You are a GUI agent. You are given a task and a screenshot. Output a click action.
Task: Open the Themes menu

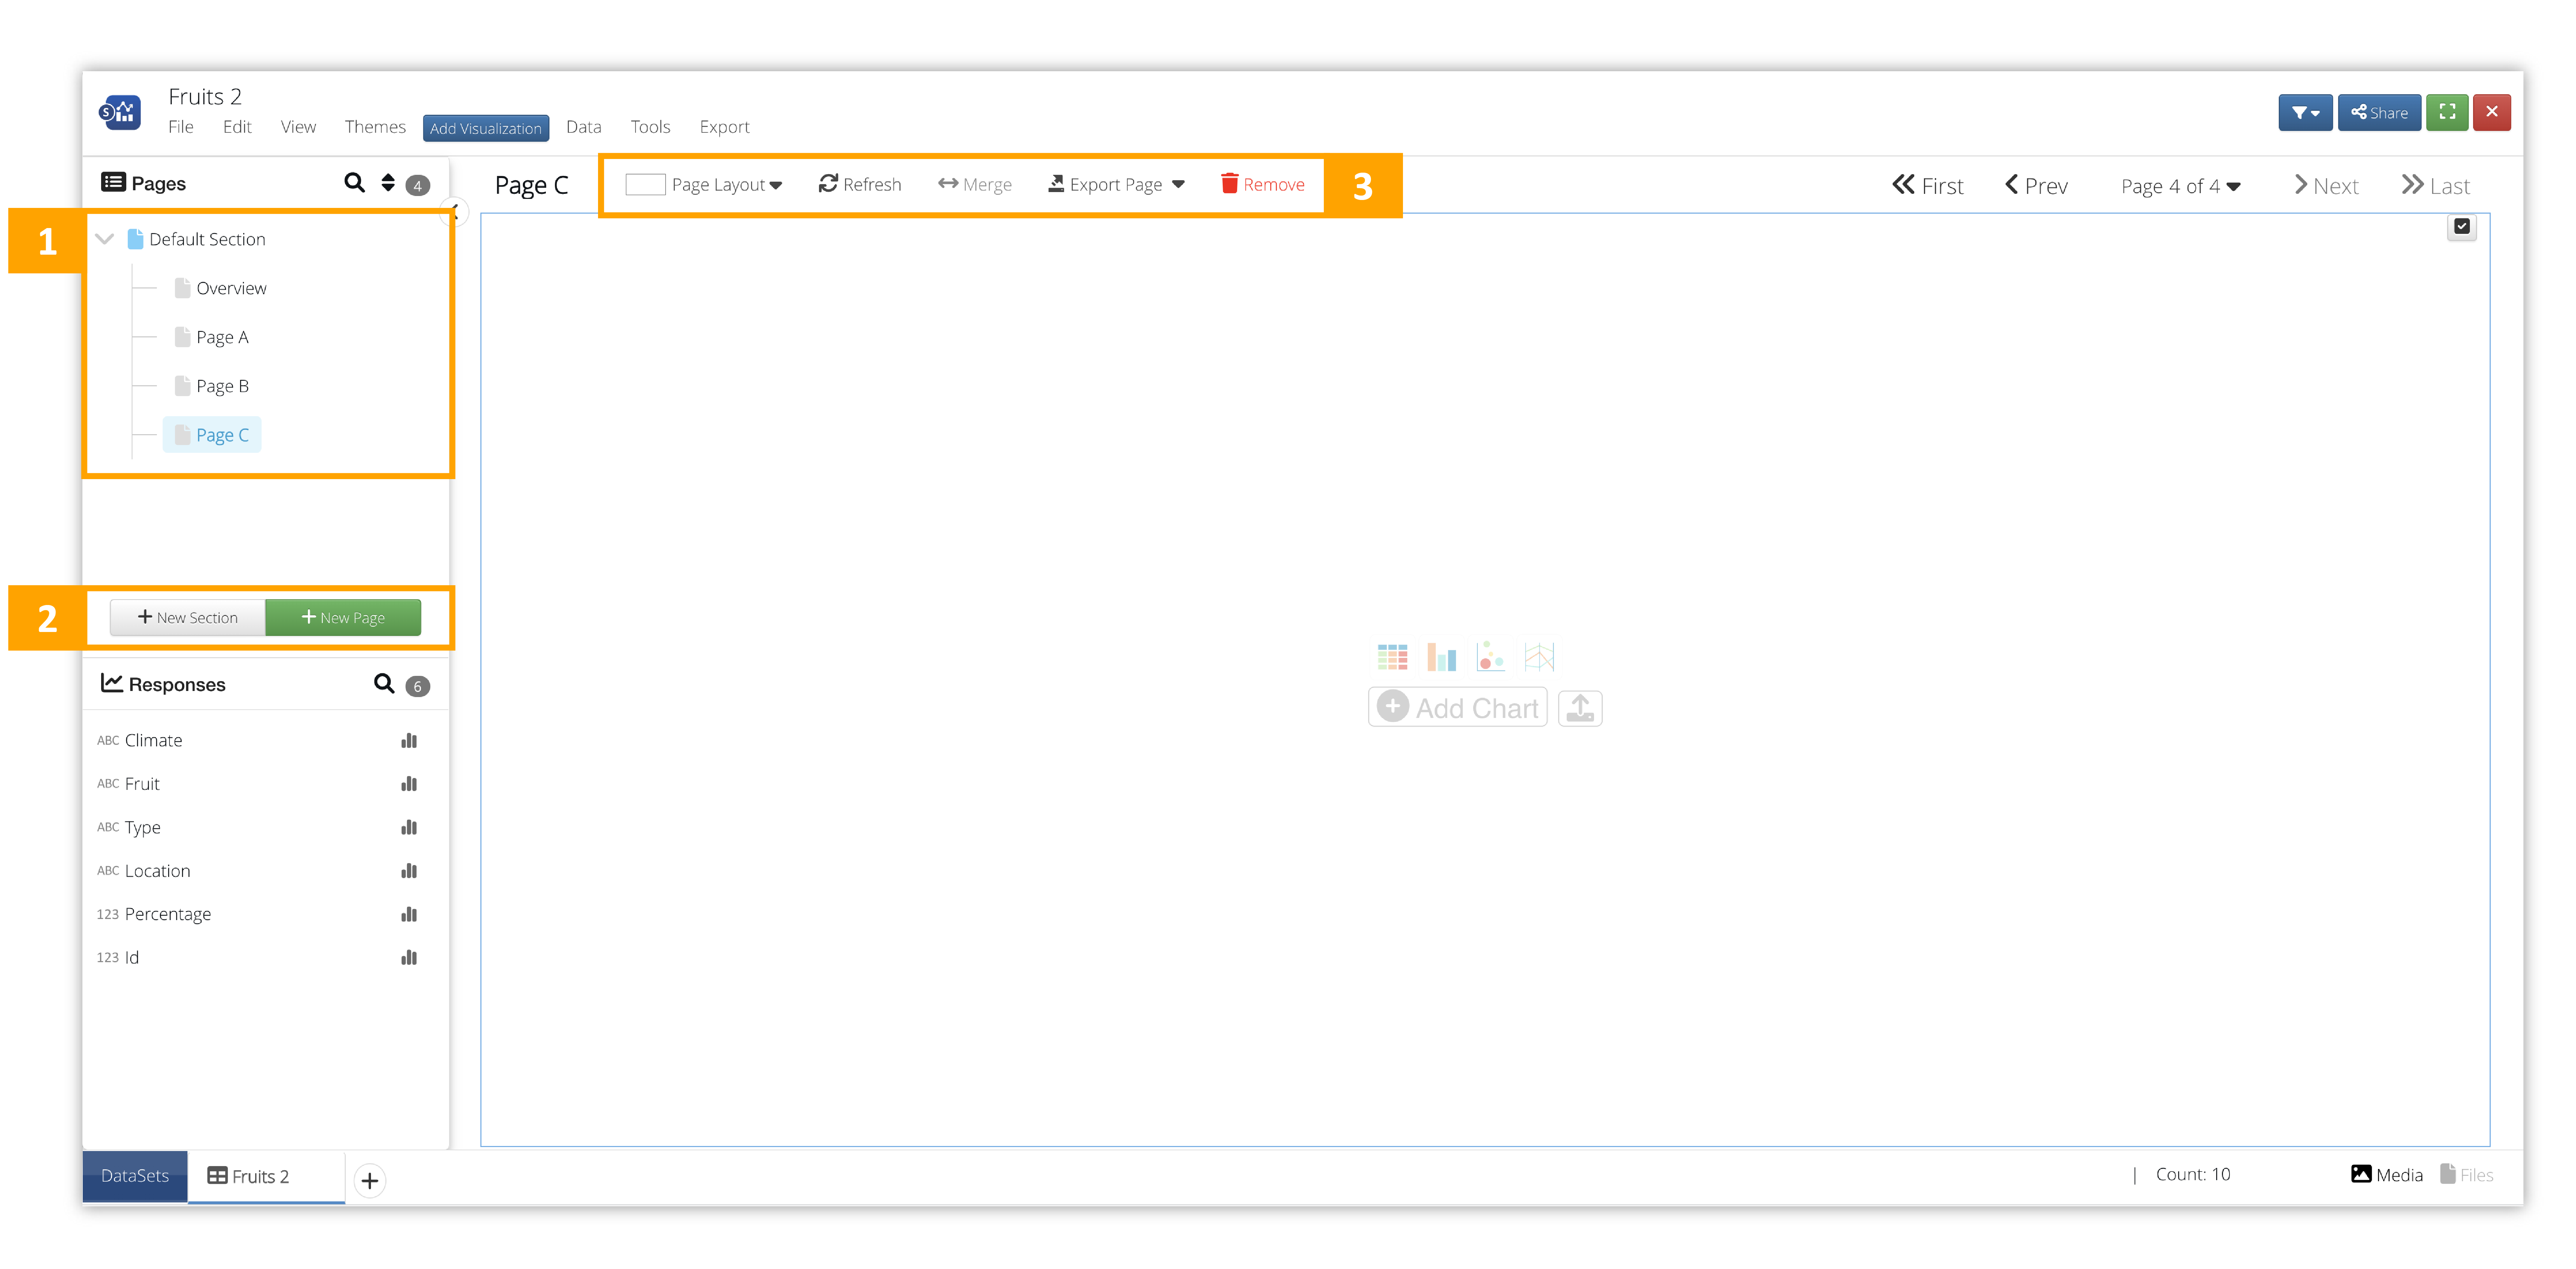(x=375, y=127)
